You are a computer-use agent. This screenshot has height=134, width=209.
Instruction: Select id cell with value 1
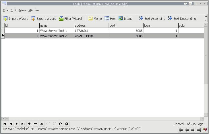[x=22, y=31]
